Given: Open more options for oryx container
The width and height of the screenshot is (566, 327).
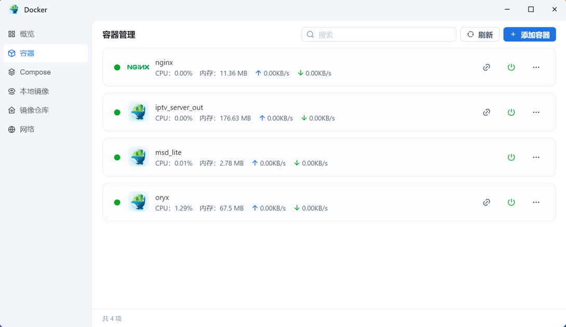Looking at the screenshot, I should pyautogui.click(x=536, y=202).
